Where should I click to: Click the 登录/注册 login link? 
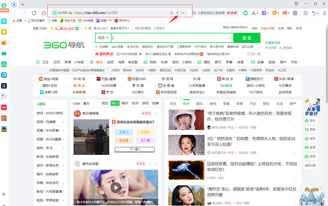point(273,43)
